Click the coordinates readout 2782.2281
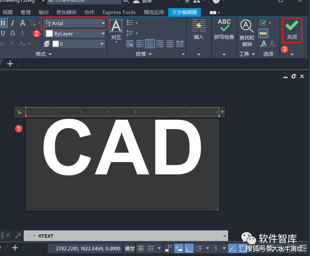 click(x=88, y=248)
